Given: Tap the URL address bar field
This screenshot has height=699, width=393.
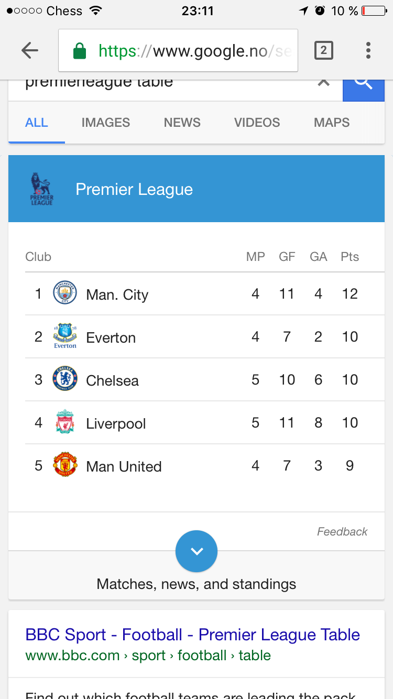Looking at the screenshot, I should pos(178,50).
